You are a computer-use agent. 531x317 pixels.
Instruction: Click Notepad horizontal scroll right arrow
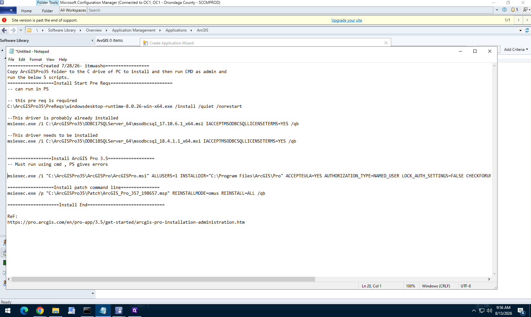tap(489, 279)
